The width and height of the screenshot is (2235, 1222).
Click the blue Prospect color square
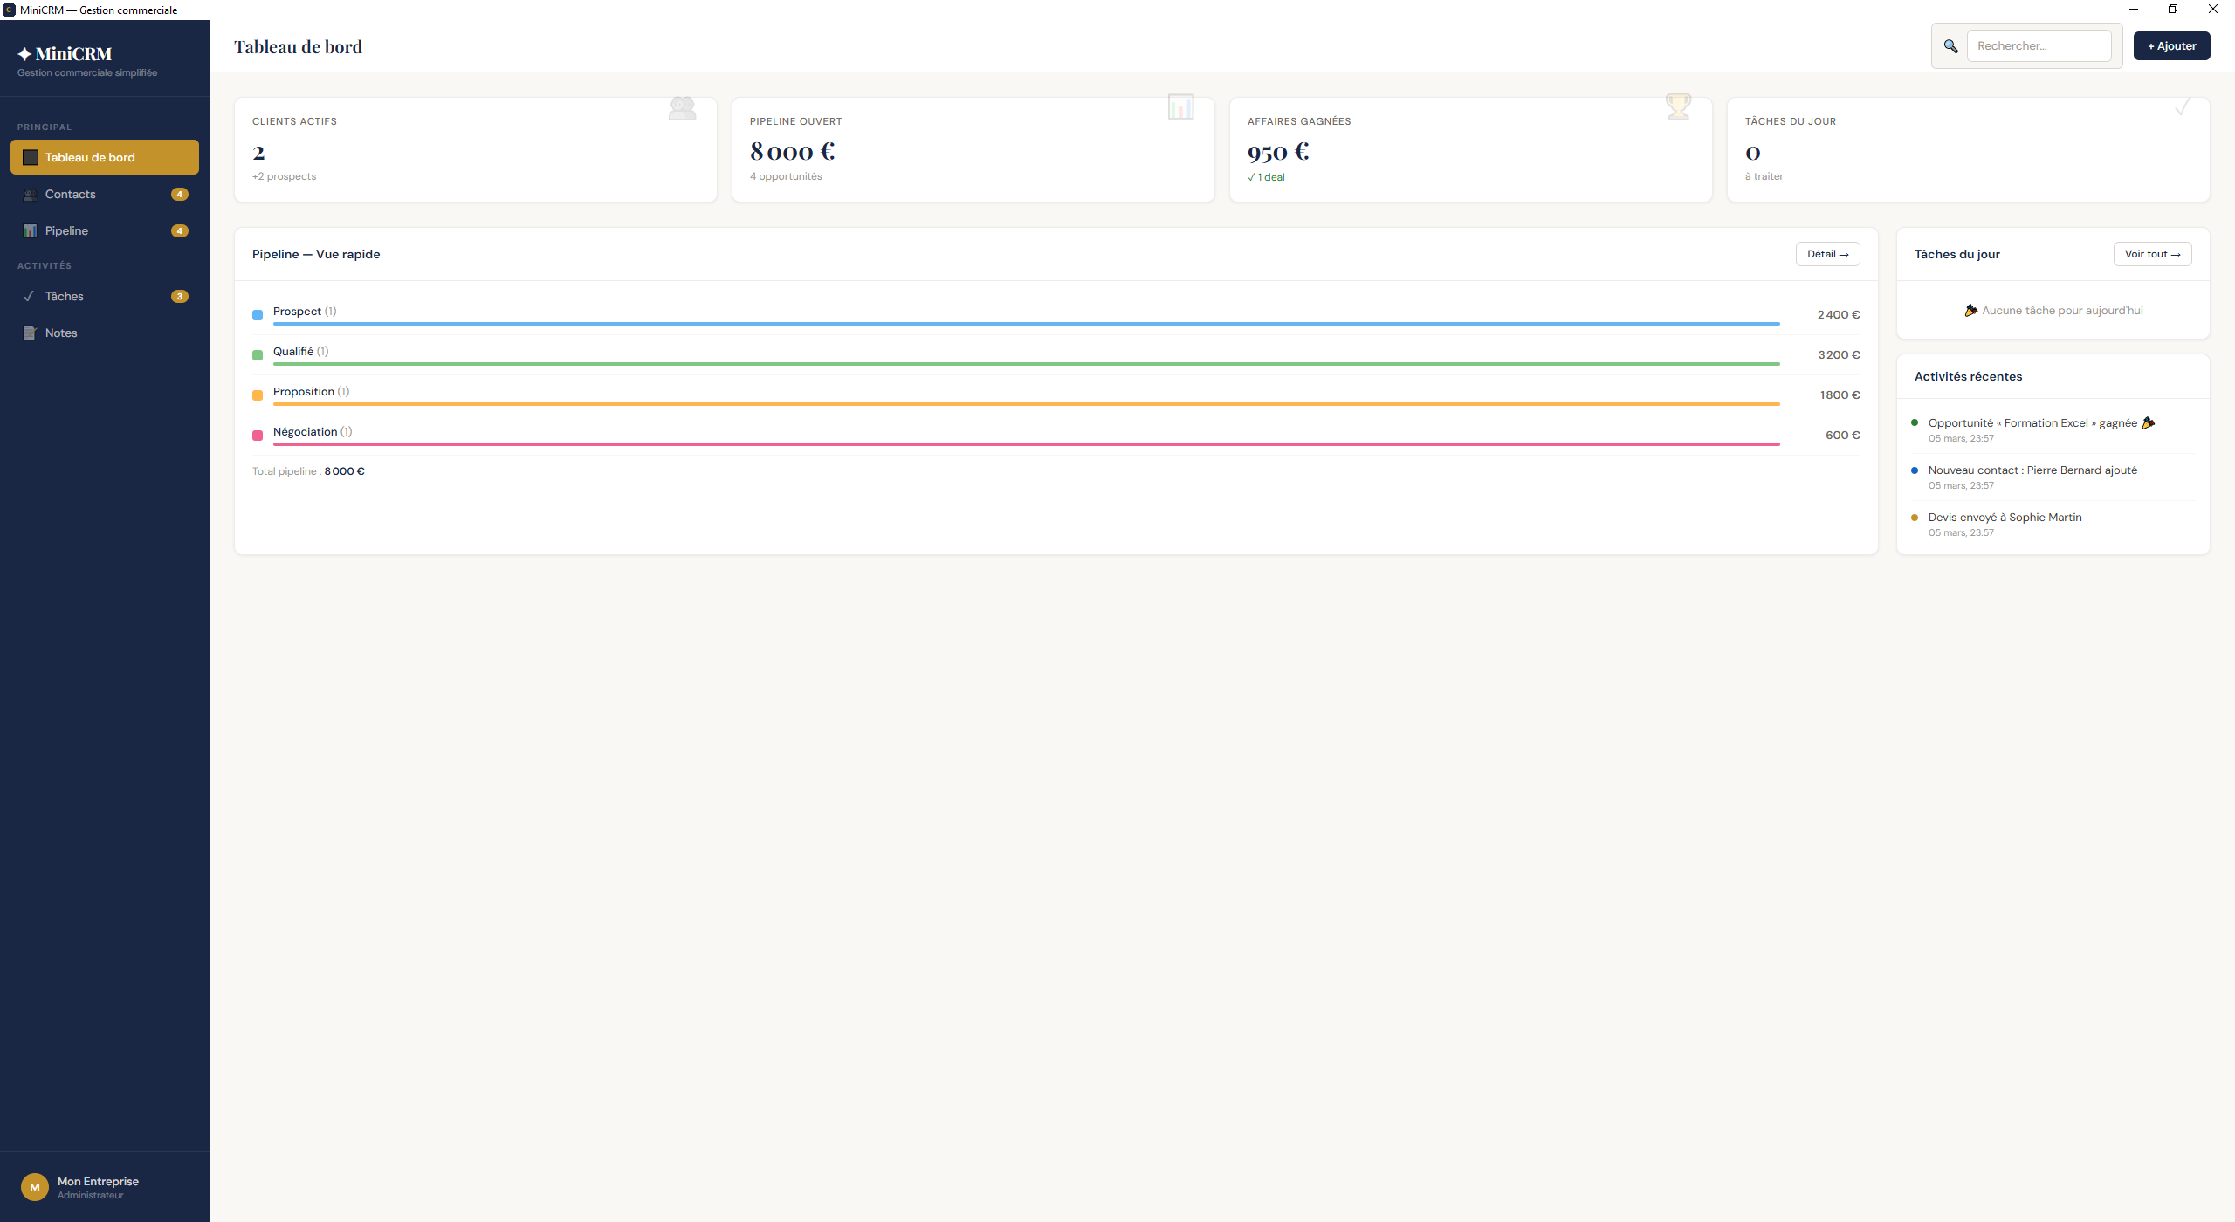pyautogui.click(x=258, y=315)
